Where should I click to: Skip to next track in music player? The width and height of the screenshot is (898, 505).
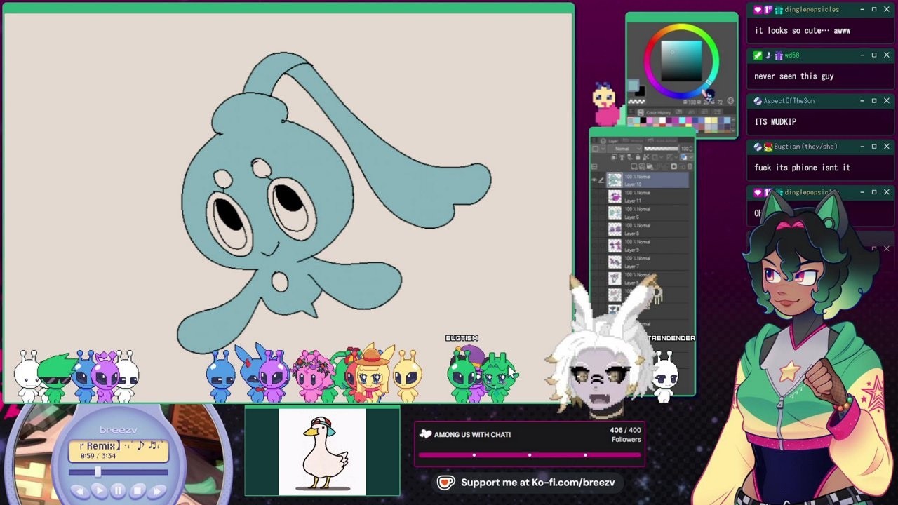156,492
